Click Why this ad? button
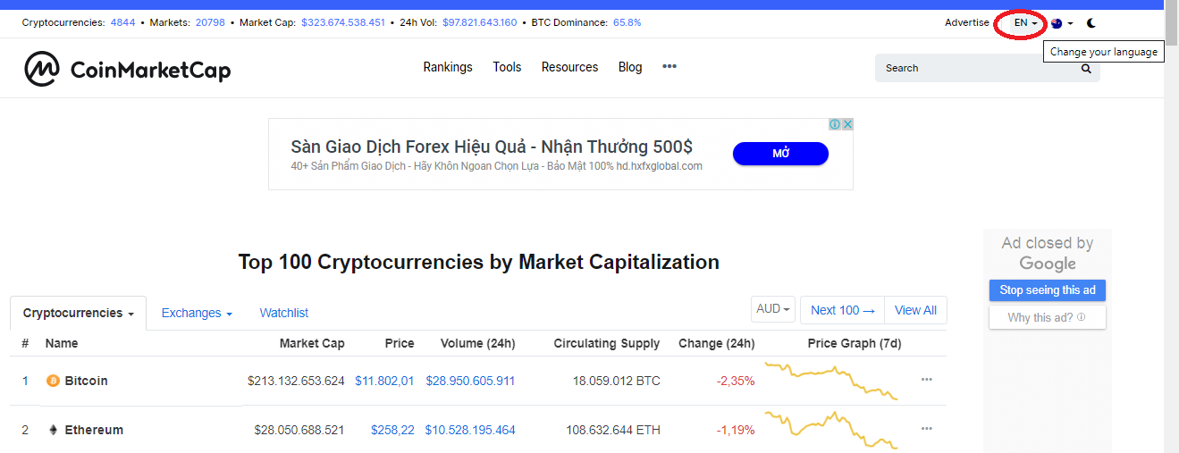1179x453 pixels. pyautogui.click(x=1047, y=317)
